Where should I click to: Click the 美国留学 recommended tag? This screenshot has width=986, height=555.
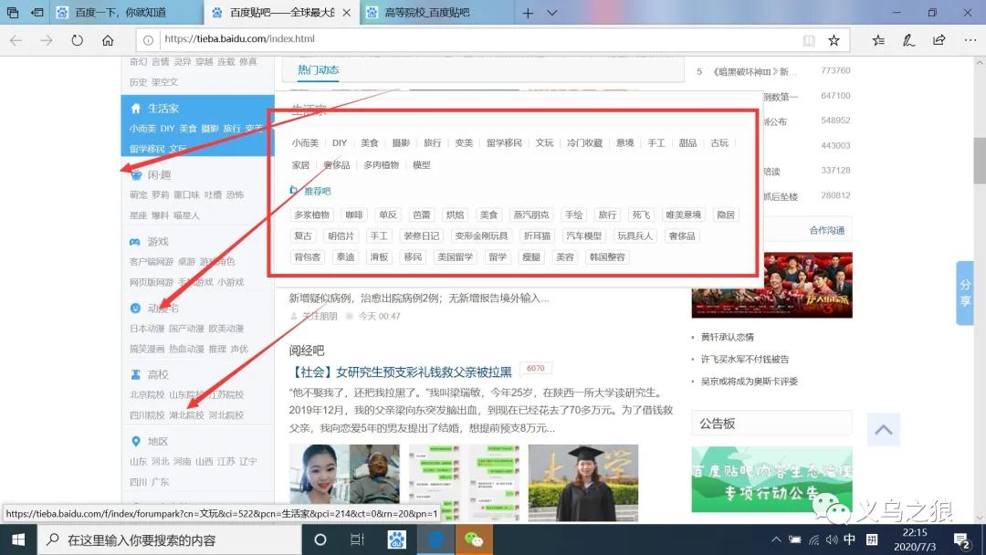click(455, 257)
